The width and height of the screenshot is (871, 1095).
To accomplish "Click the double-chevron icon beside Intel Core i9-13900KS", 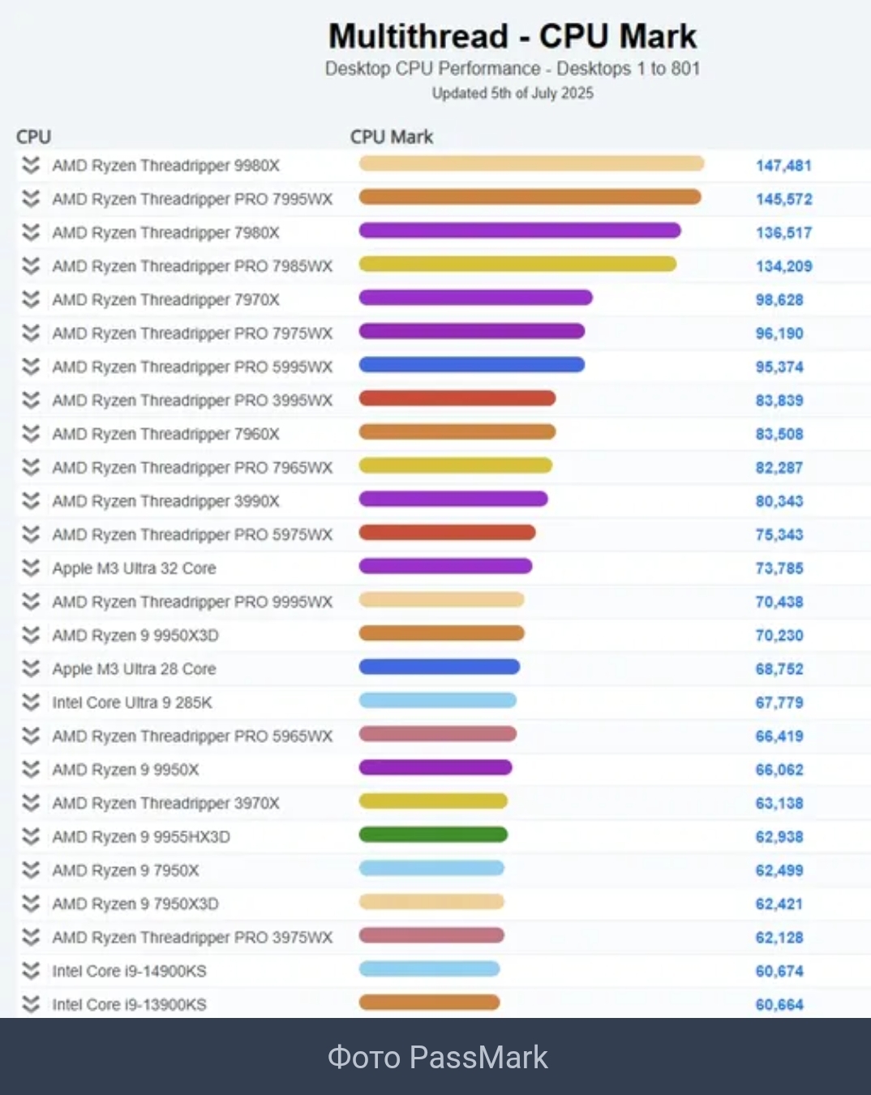I will tap(31, 1004).
